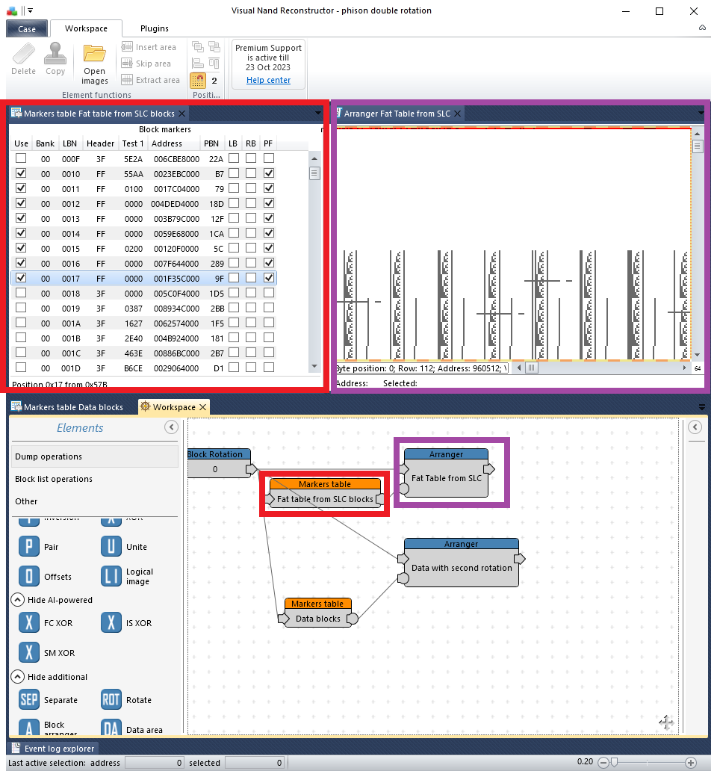Expand Block list operations category
Screen dimensions: 717x777
tap(95, 479)
